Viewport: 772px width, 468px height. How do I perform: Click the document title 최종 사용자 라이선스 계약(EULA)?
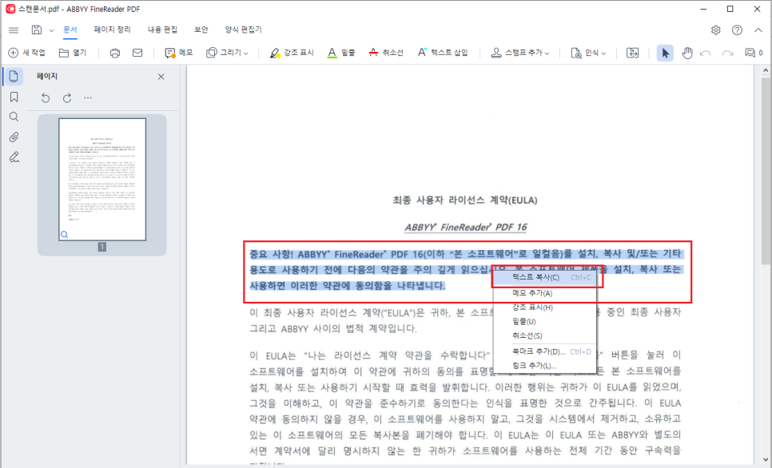click(465, 200)
